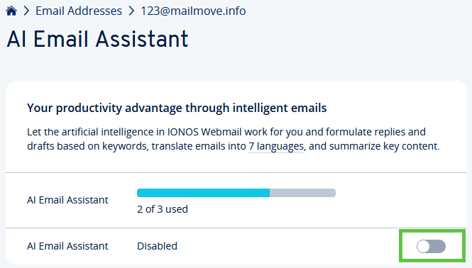This screenshot has width=472, height=268.
Task: Click chevron before 123@mailmove.info breadcrumb
Action: (131, 11)
